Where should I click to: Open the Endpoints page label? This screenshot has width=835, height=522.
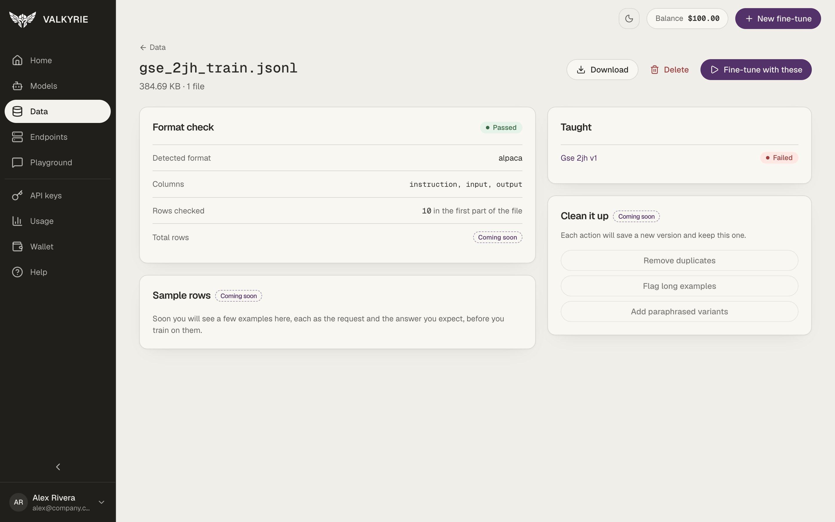[49, 137]
